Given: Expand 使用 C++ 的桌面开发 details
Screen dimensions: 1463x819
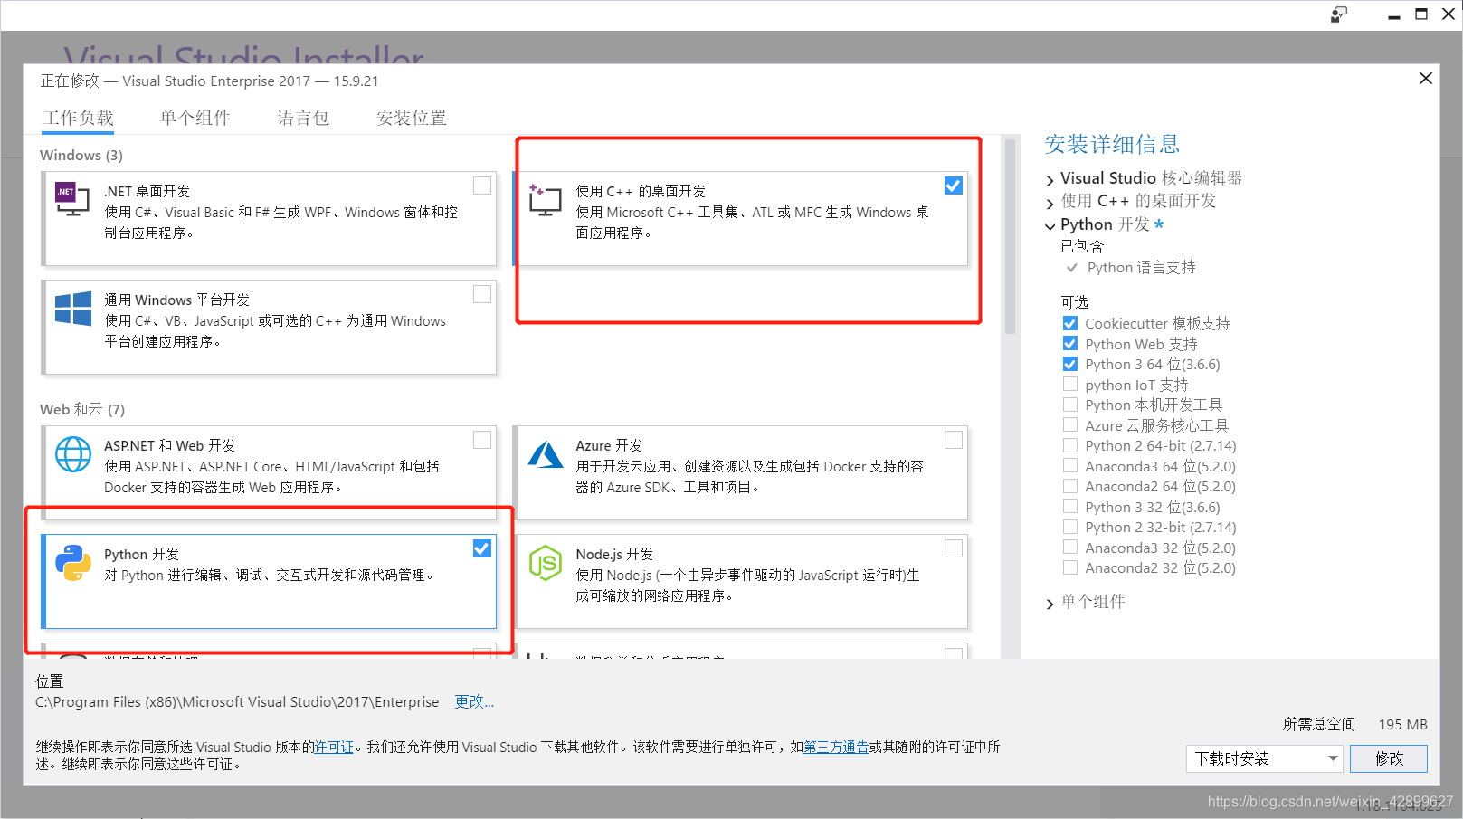Looking at the screenshot, I should coord(1050,203).
